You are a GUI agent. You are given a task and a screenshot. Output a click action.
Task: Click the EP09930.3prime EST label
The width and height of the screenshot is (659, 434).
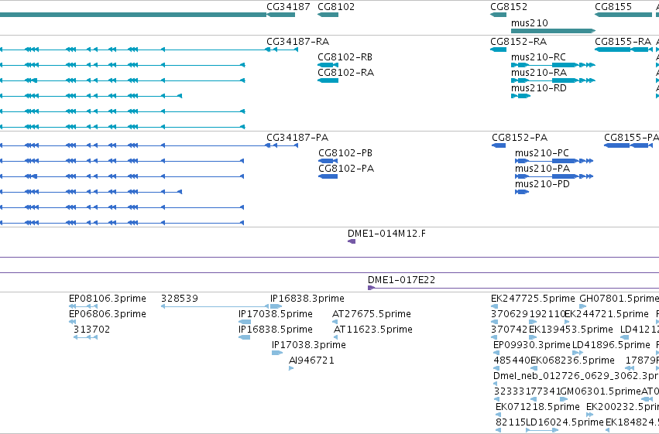tap(532, 345)
